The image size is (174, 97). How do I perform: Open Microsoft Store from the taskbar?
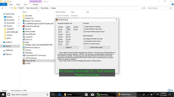click(86, 95)
